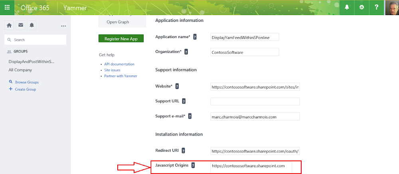Click the Yammer header link
The width and height of the screenshot is (399, 174).
[75, 8]
